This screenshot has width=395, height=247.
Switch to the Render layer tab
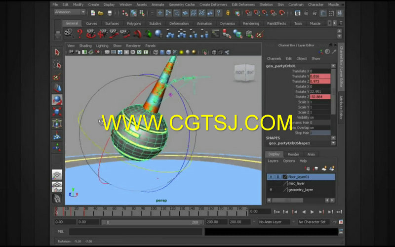(293, 154)
